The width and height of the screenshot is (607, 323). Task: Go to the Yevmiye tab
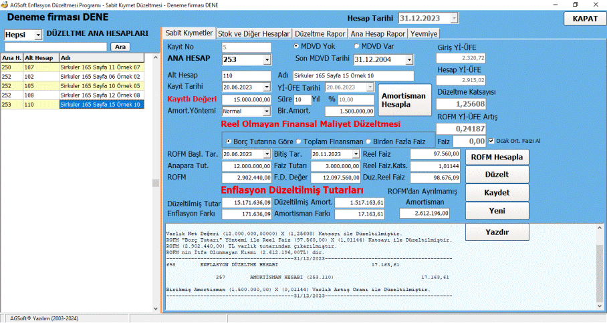(x=424, y=33)
